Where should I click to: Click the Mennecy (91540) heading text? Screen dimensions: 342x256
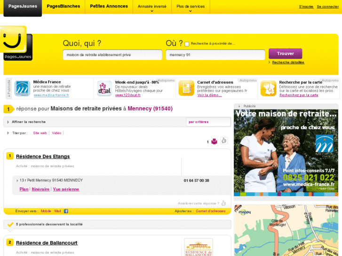pos(150,109)
